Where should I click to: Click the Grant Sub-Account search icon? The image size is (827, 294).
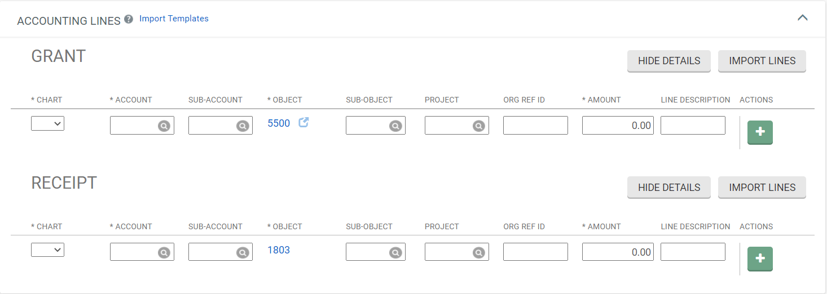pos(243,126)
